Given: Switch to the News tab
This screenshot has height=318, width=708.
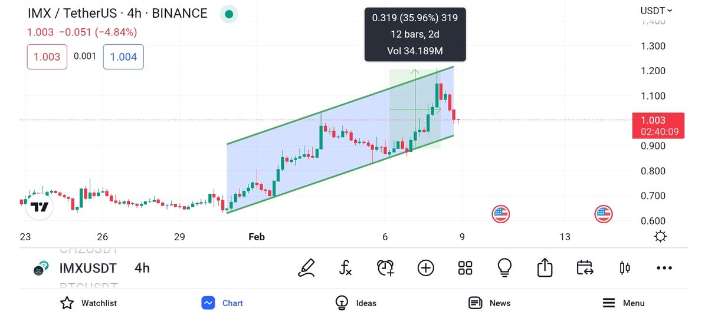Looking at the screenshot, I should pos(489,303).
